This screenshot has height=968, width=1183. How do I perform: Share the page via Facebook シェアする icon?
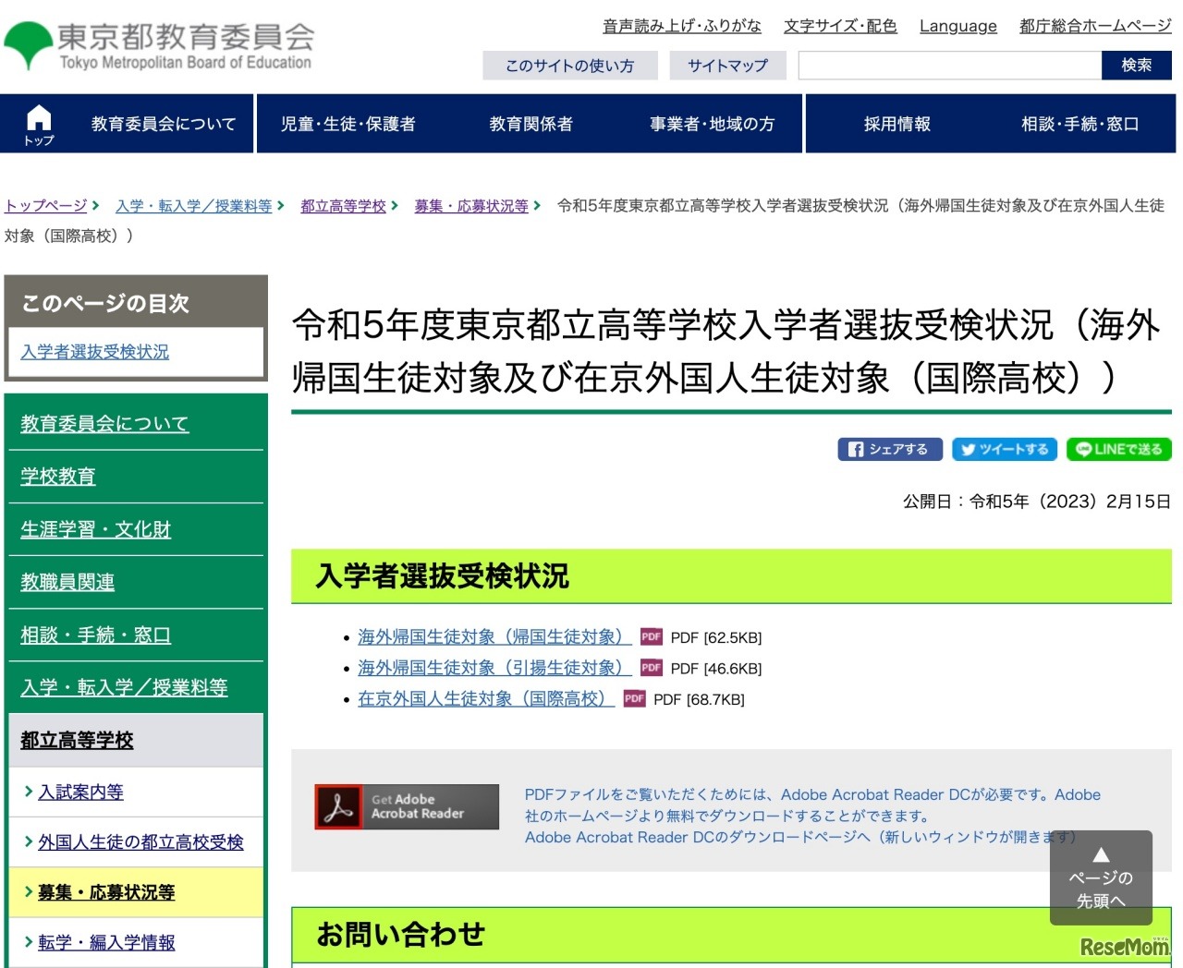[x=889, y=449]
